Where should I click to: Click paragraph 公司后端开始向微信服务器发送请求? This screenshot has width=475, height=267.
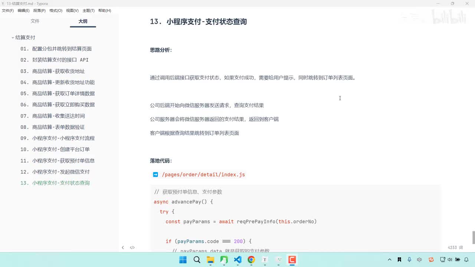click(207, 105)
